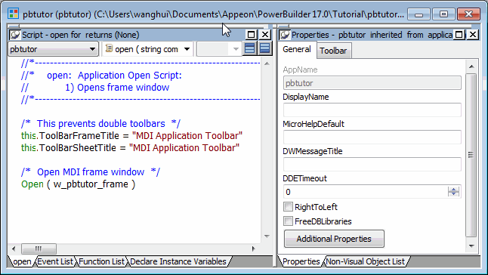
Task: Toggle the RightToLeft checkbox
Action: [288, 206]
